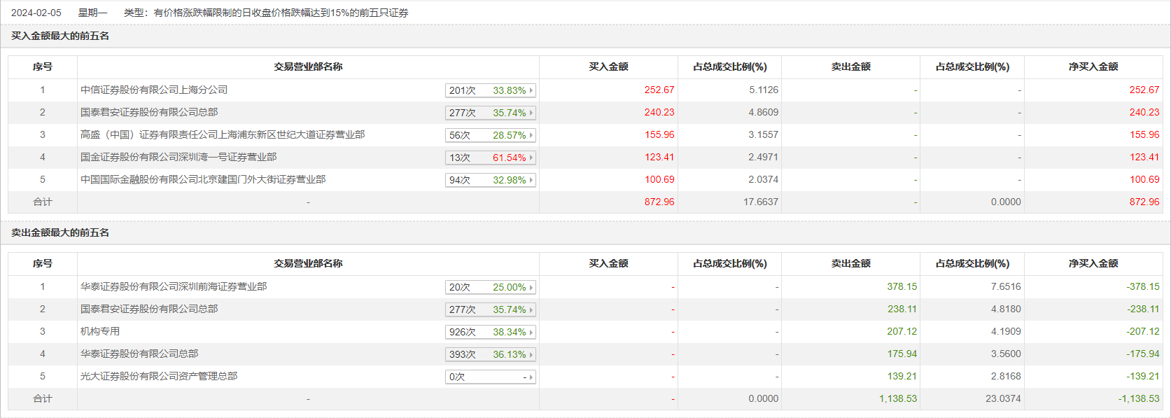Screen dimensions: 1171x418
Task: Open 中国国际金融北京建国门外大街营业部 link
Action: click(x=202, y=179)
